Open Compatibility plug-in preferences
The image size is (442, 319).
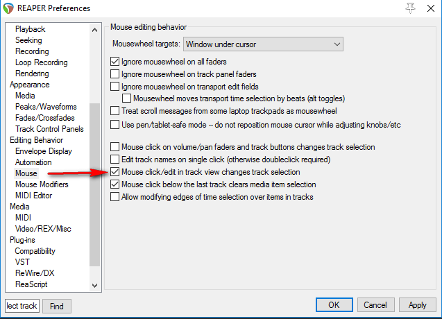[35, 251]
